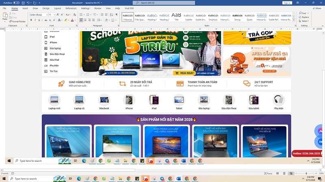325x182 pixels.
Task: Click Format Painter
Action: click(17, 21)
